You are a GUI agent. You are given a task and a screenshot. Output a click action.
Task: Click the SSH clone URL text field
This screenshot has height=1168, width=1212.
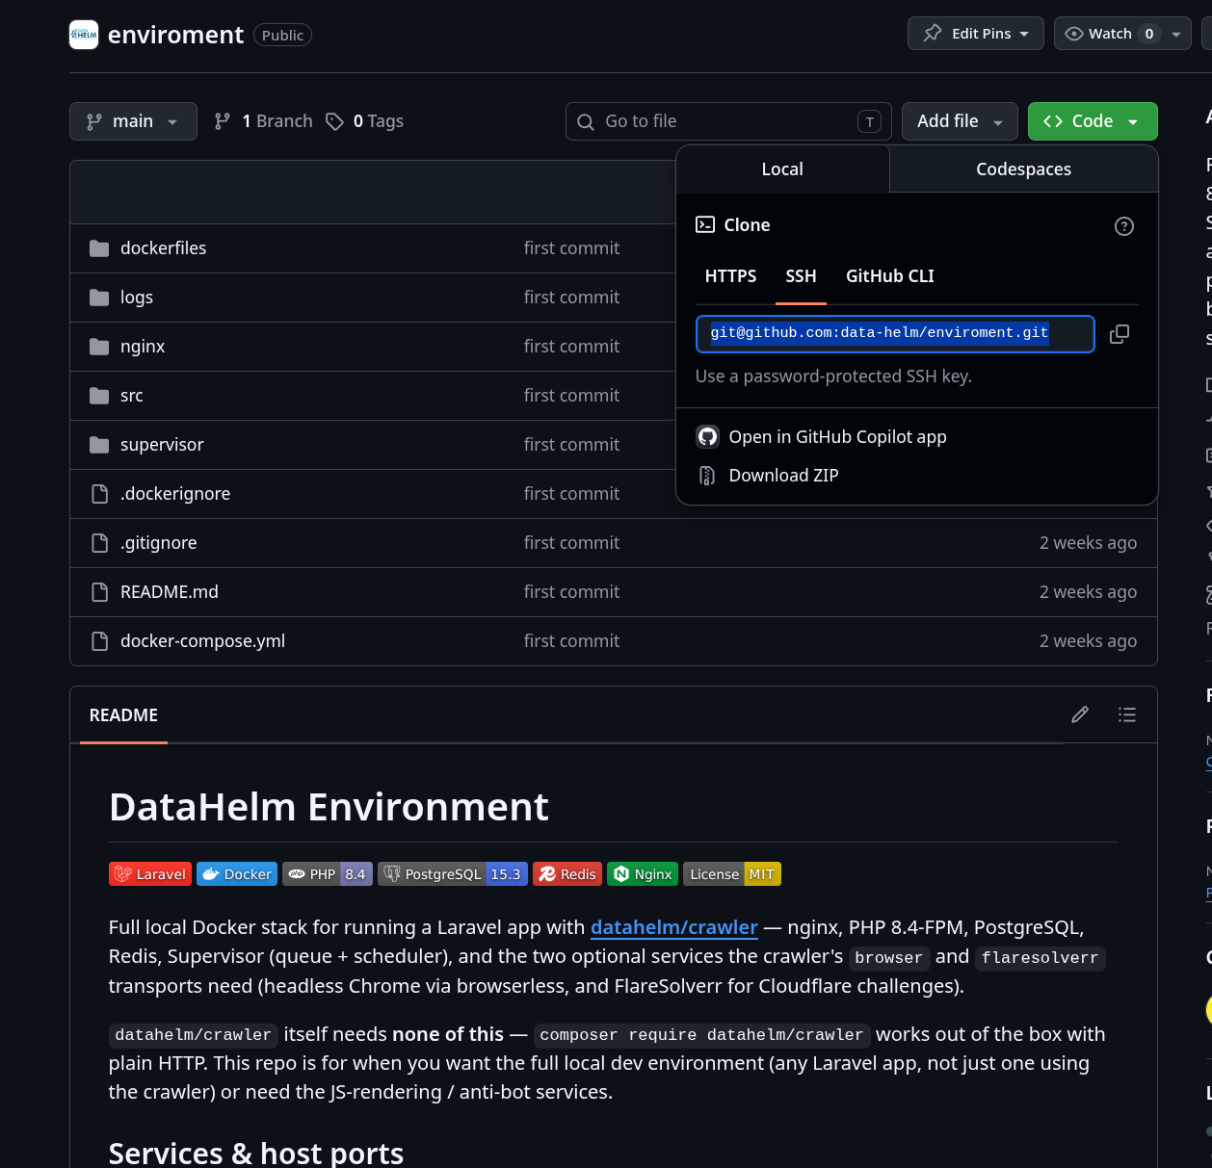(x=895, y=334)
